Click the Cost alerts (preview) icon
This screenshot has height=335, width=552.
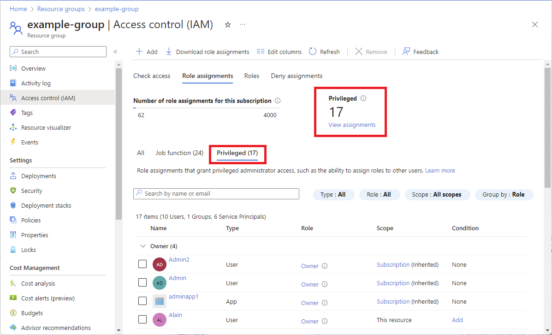coord(13,298)
